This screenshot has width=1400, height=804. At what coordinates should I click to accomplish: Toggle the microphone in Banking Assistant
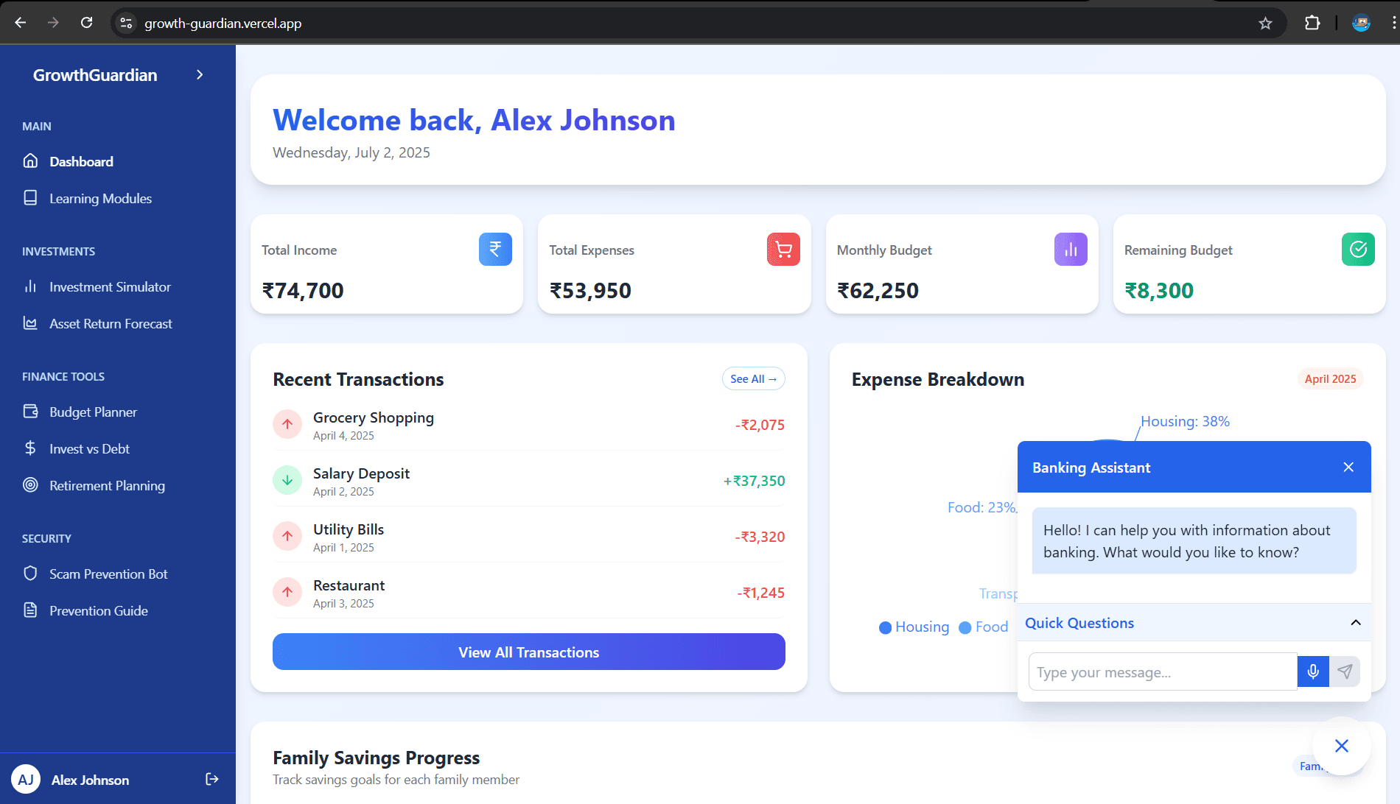(x=1312, y=671)
